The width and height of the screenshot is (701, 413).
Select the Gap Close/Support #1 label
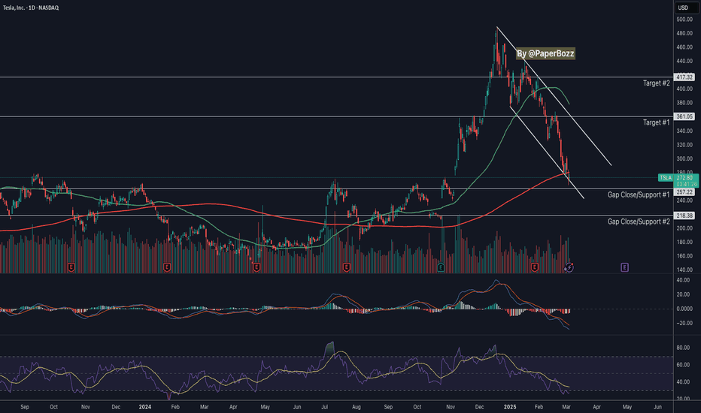(639, 194)
